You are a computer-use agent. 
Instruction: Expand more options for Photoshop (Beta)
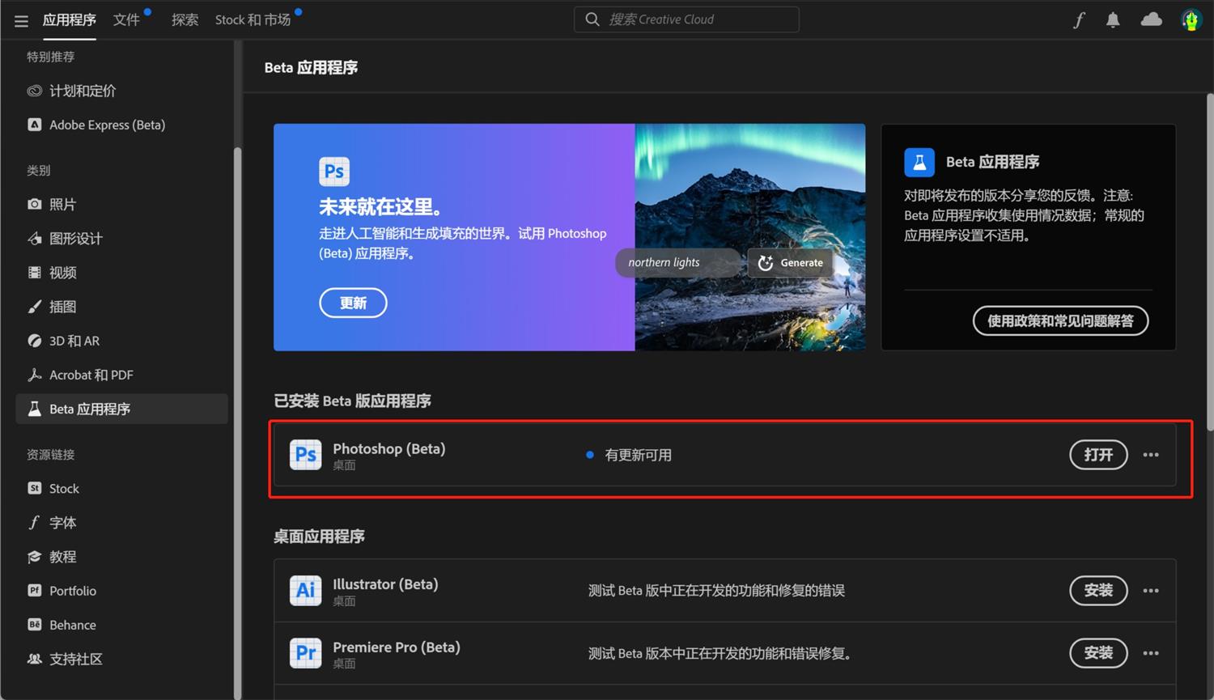(x=1151, y=455)
